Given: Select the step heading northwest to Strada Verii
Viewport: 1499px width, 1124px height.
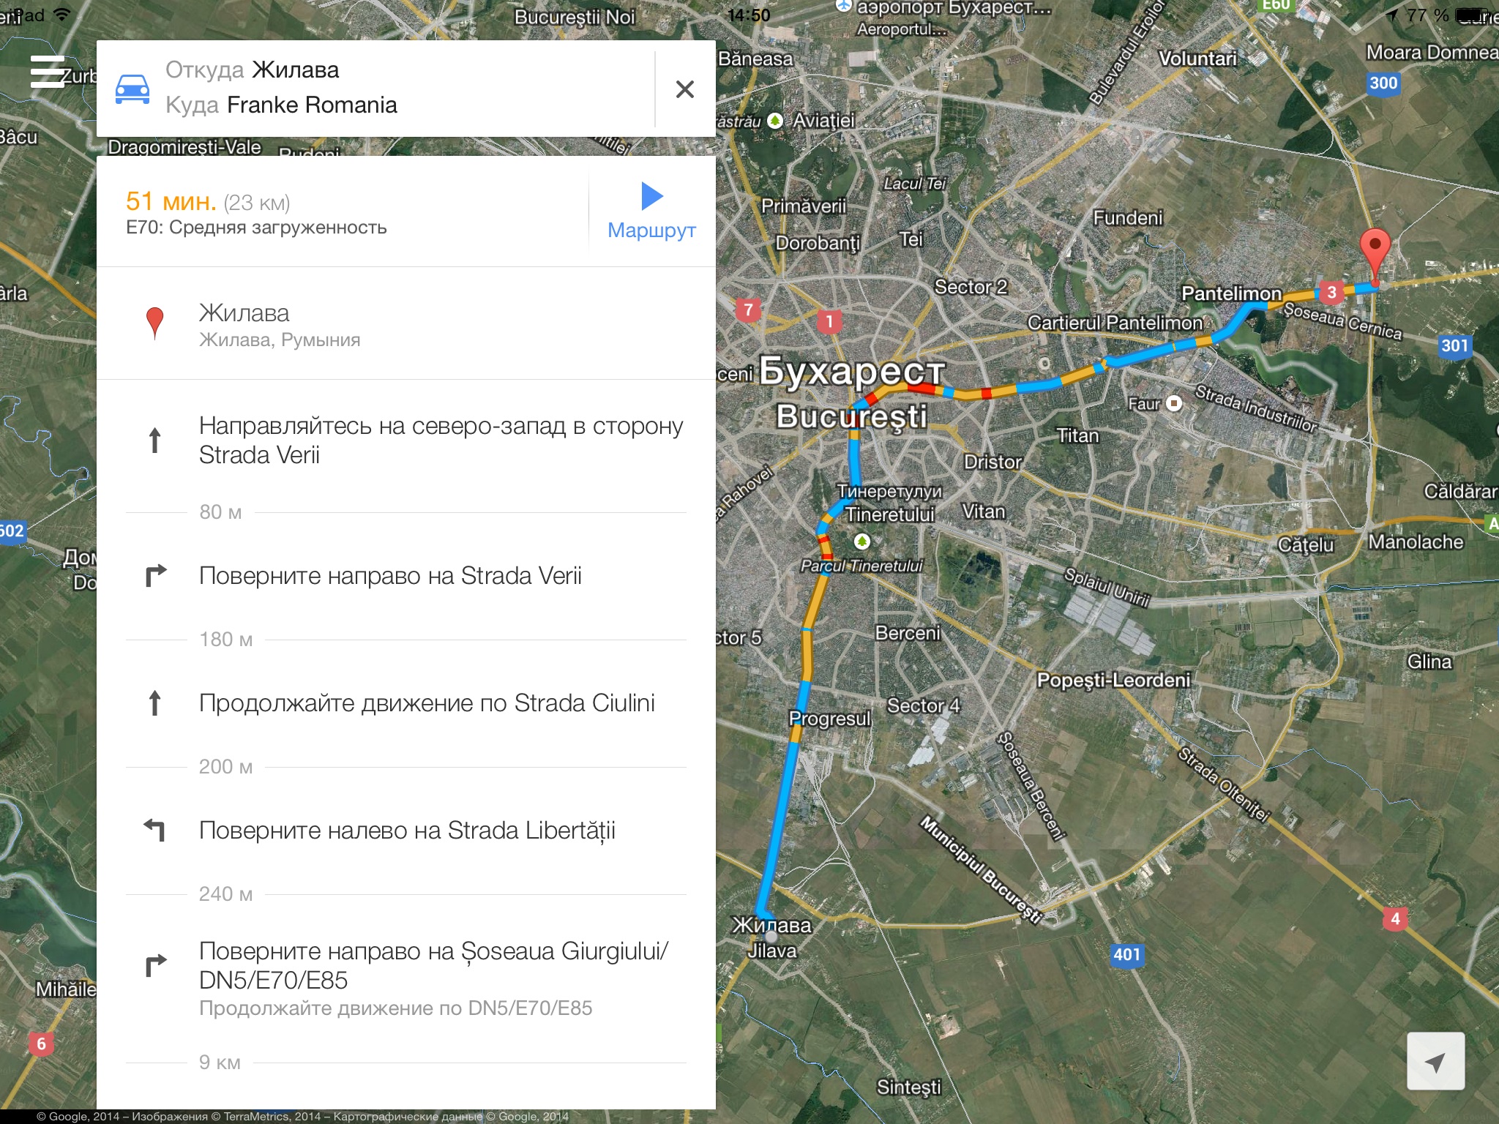Looking at the screenshot, I should pyautogui.click(x=406, y=440).
